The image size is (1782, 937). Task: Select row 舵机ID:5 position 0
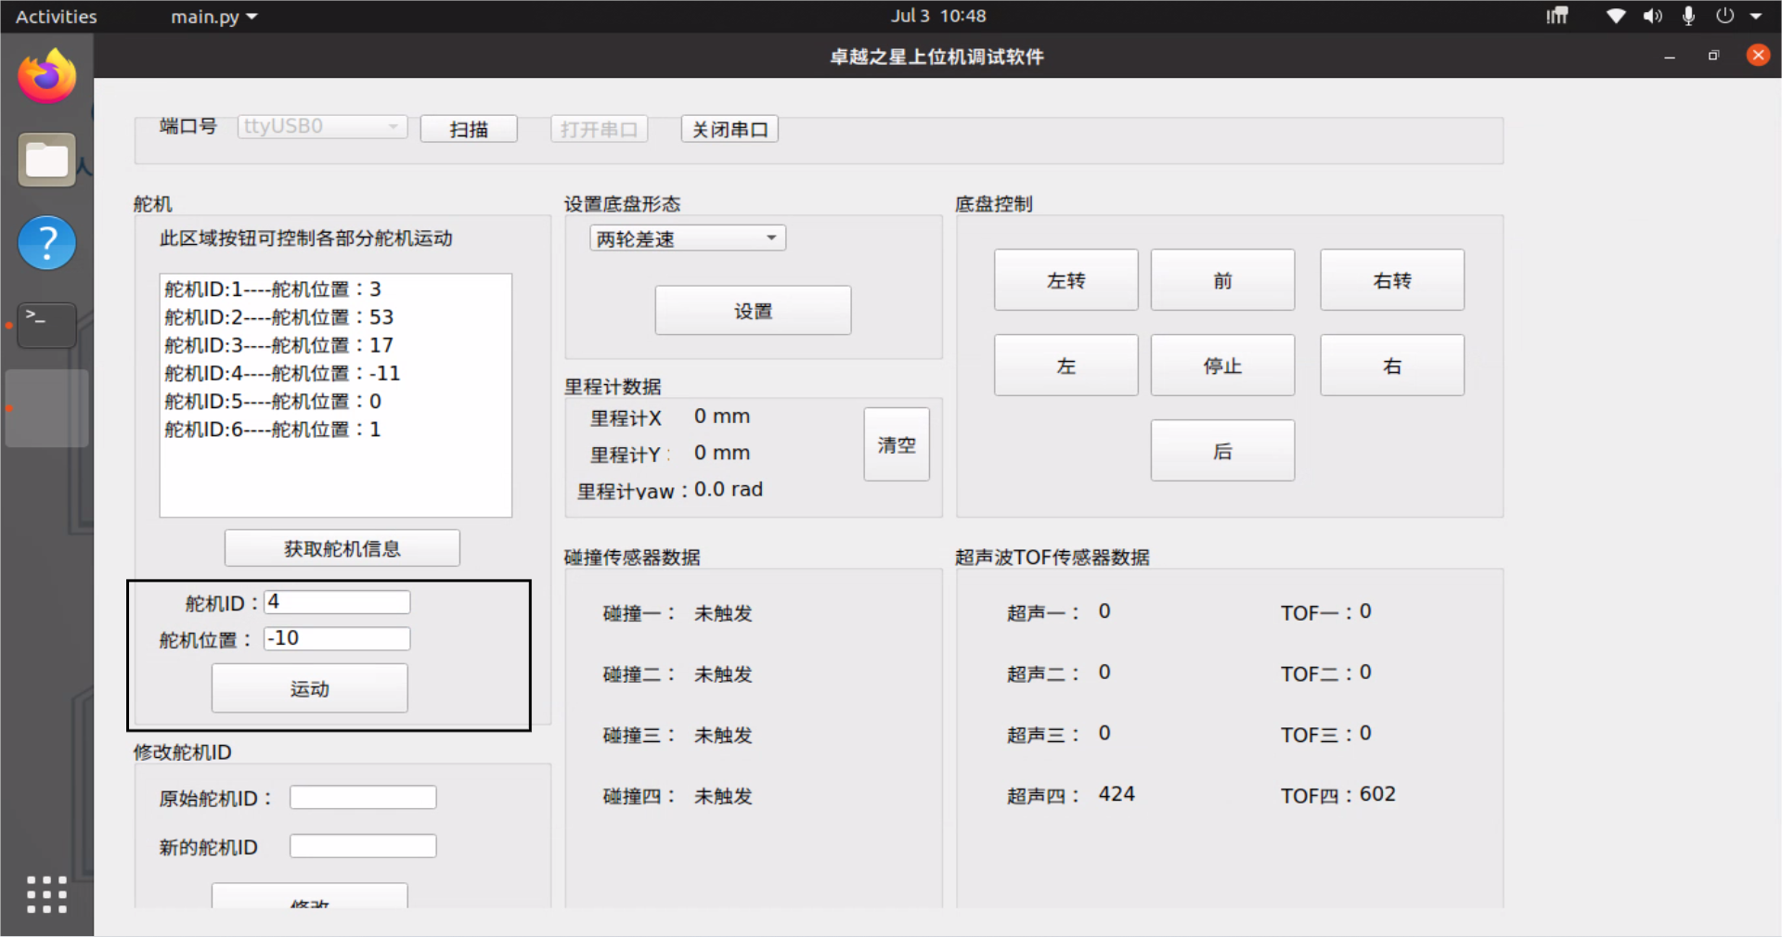[x=335, y=402]
